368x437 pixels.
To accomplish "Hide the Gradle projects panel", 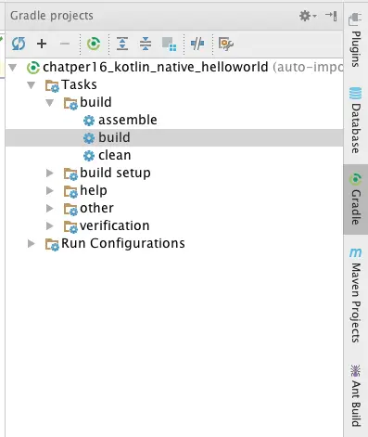I will tap(331, 16).
